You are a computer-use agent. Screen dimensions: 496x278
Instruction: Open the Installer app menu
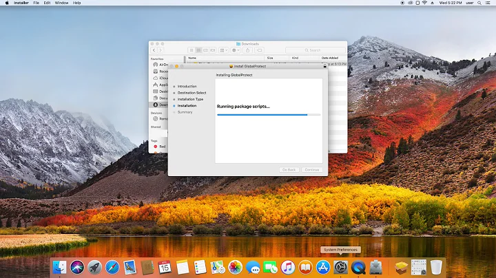pyautogui.click(x=21, y=3)
